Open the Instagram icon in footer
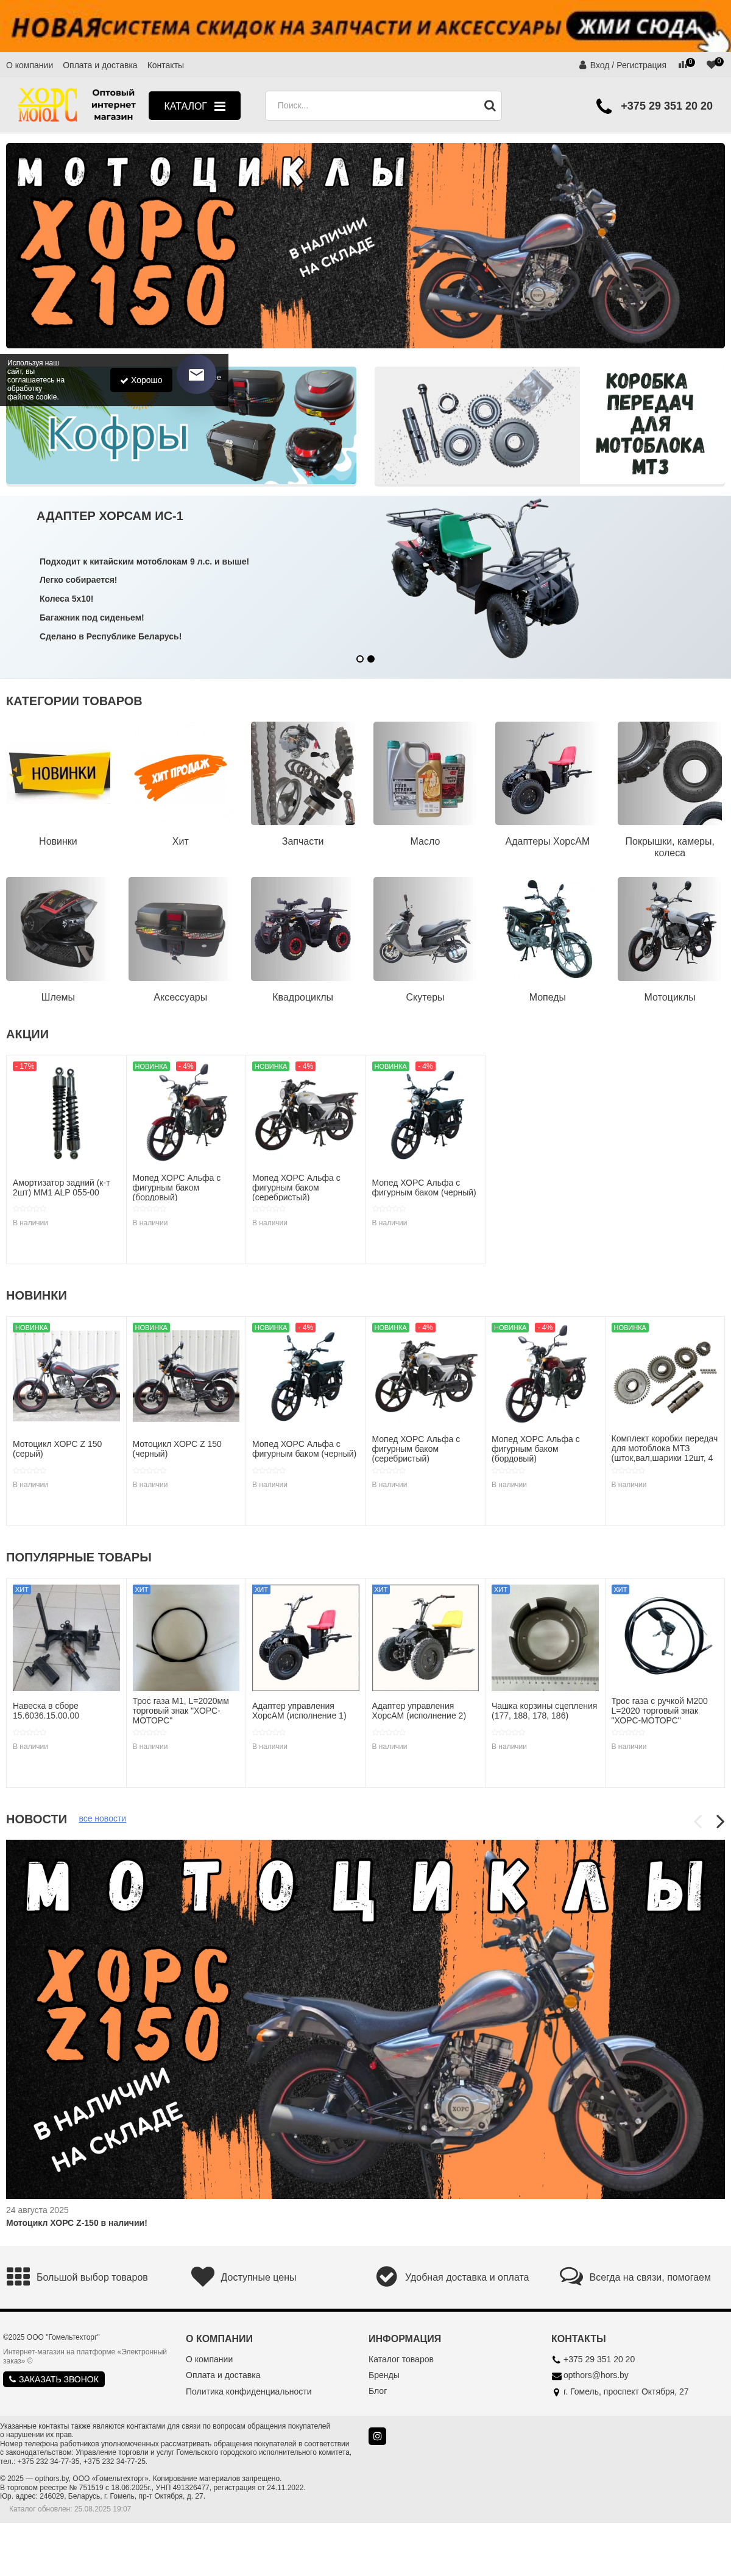731x2576 pixels. click(377, 2436)
